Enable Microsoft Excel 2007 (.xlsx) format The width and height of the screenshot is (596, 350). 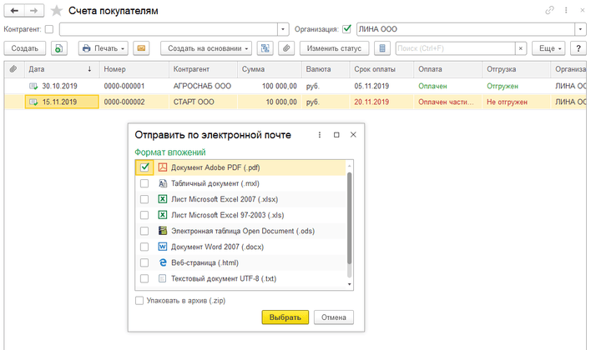(x=145, y=200)
